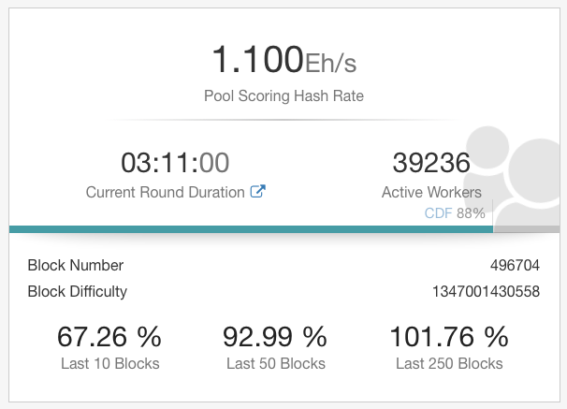Select the block number value 496704
567x409 pixels.
[515, 265]
